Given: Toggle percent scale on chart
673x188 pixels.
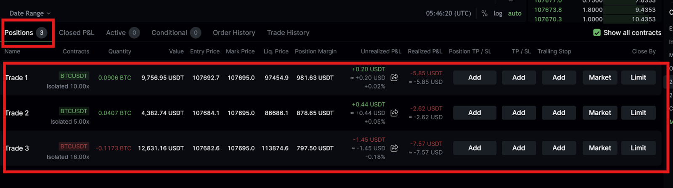Looking at the screenshot, I should pyautogui.click(x=485, y=13).
